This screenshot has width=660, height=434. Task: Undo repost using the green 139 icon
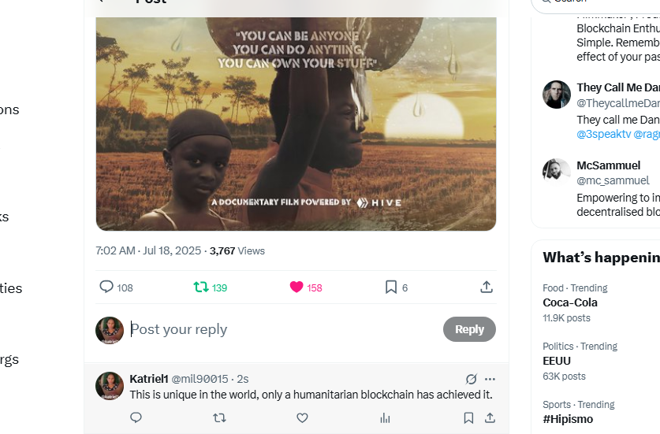(x=201, y=287)
